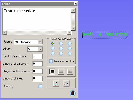Open the Altura height dropdown
Screen dimensions: 133x100
coord(40,49)
